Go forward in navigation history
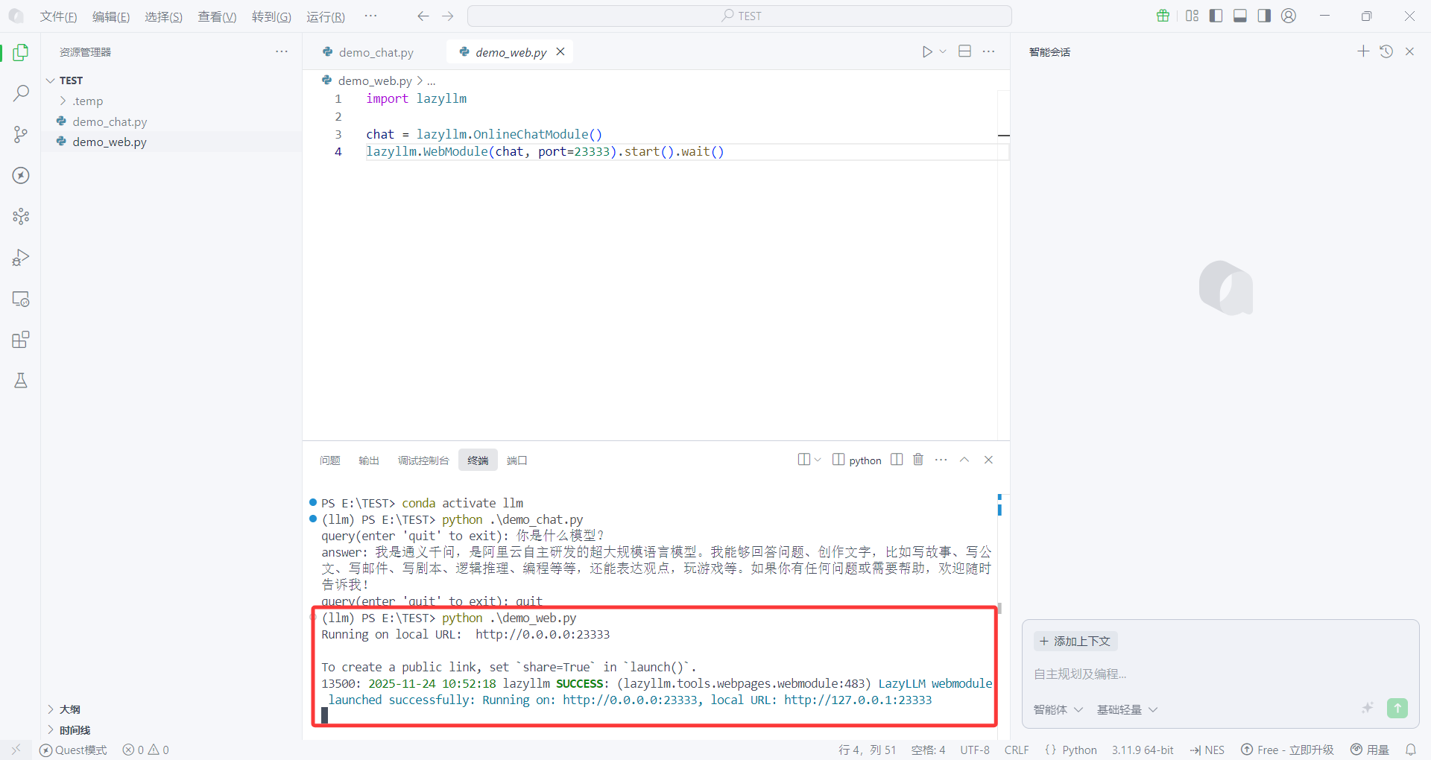The height and width of the screenshot is (760, 1431). pos(447,16)
